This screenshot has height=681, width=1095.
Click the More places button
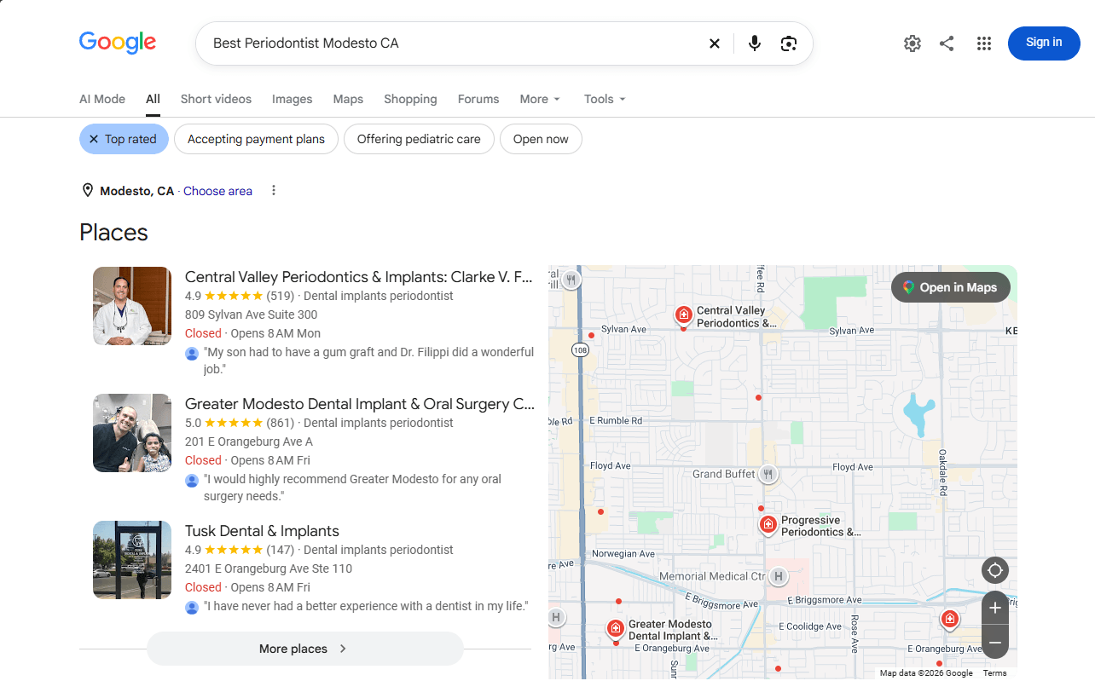point(304,649)
